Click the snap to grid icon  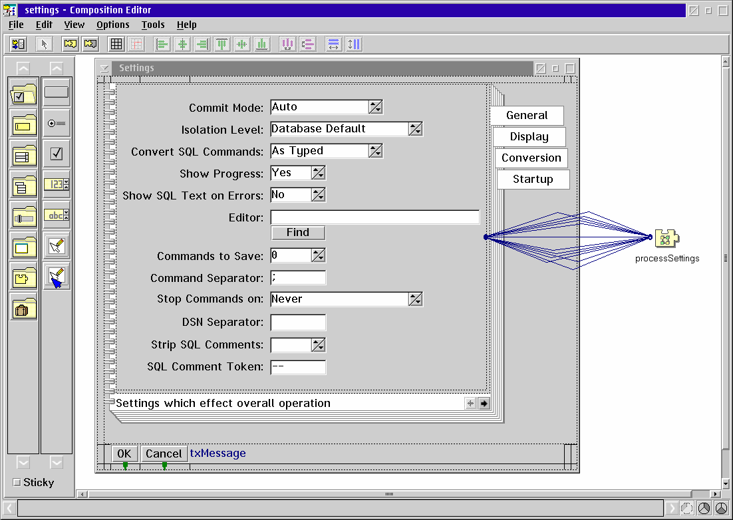click(136, 45)
